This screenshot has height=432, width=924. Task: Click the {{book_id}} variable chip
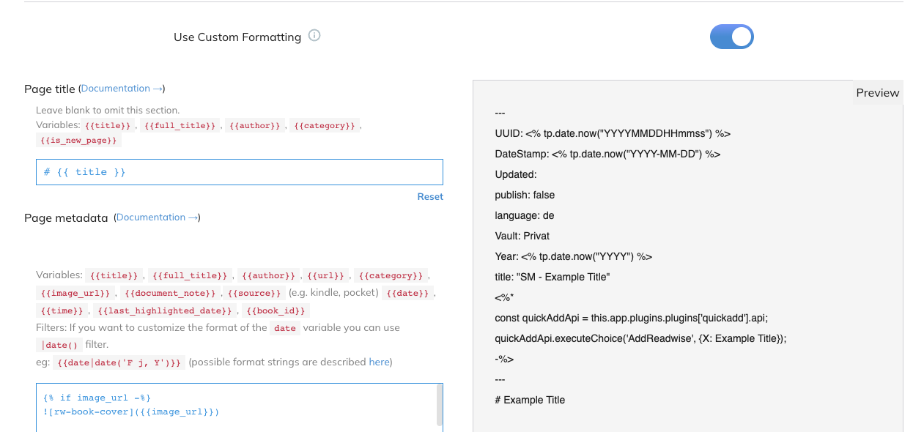tap(276, 310)
